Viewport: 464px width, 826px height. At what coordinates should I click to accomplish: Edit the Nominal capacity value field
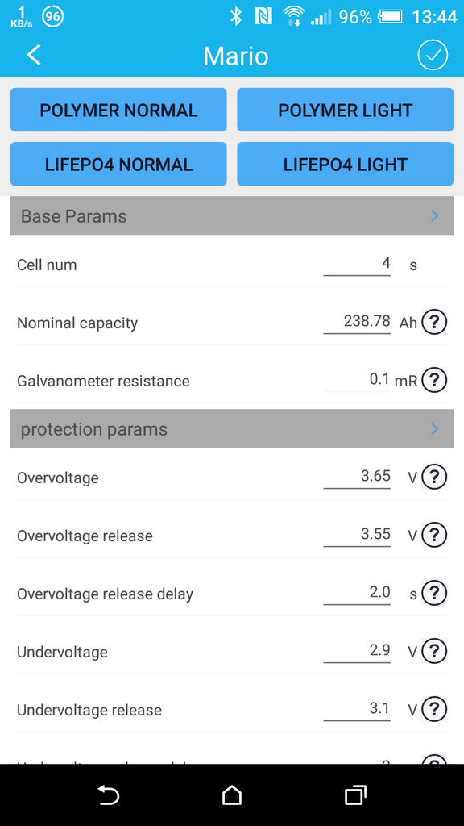[357, 321]
